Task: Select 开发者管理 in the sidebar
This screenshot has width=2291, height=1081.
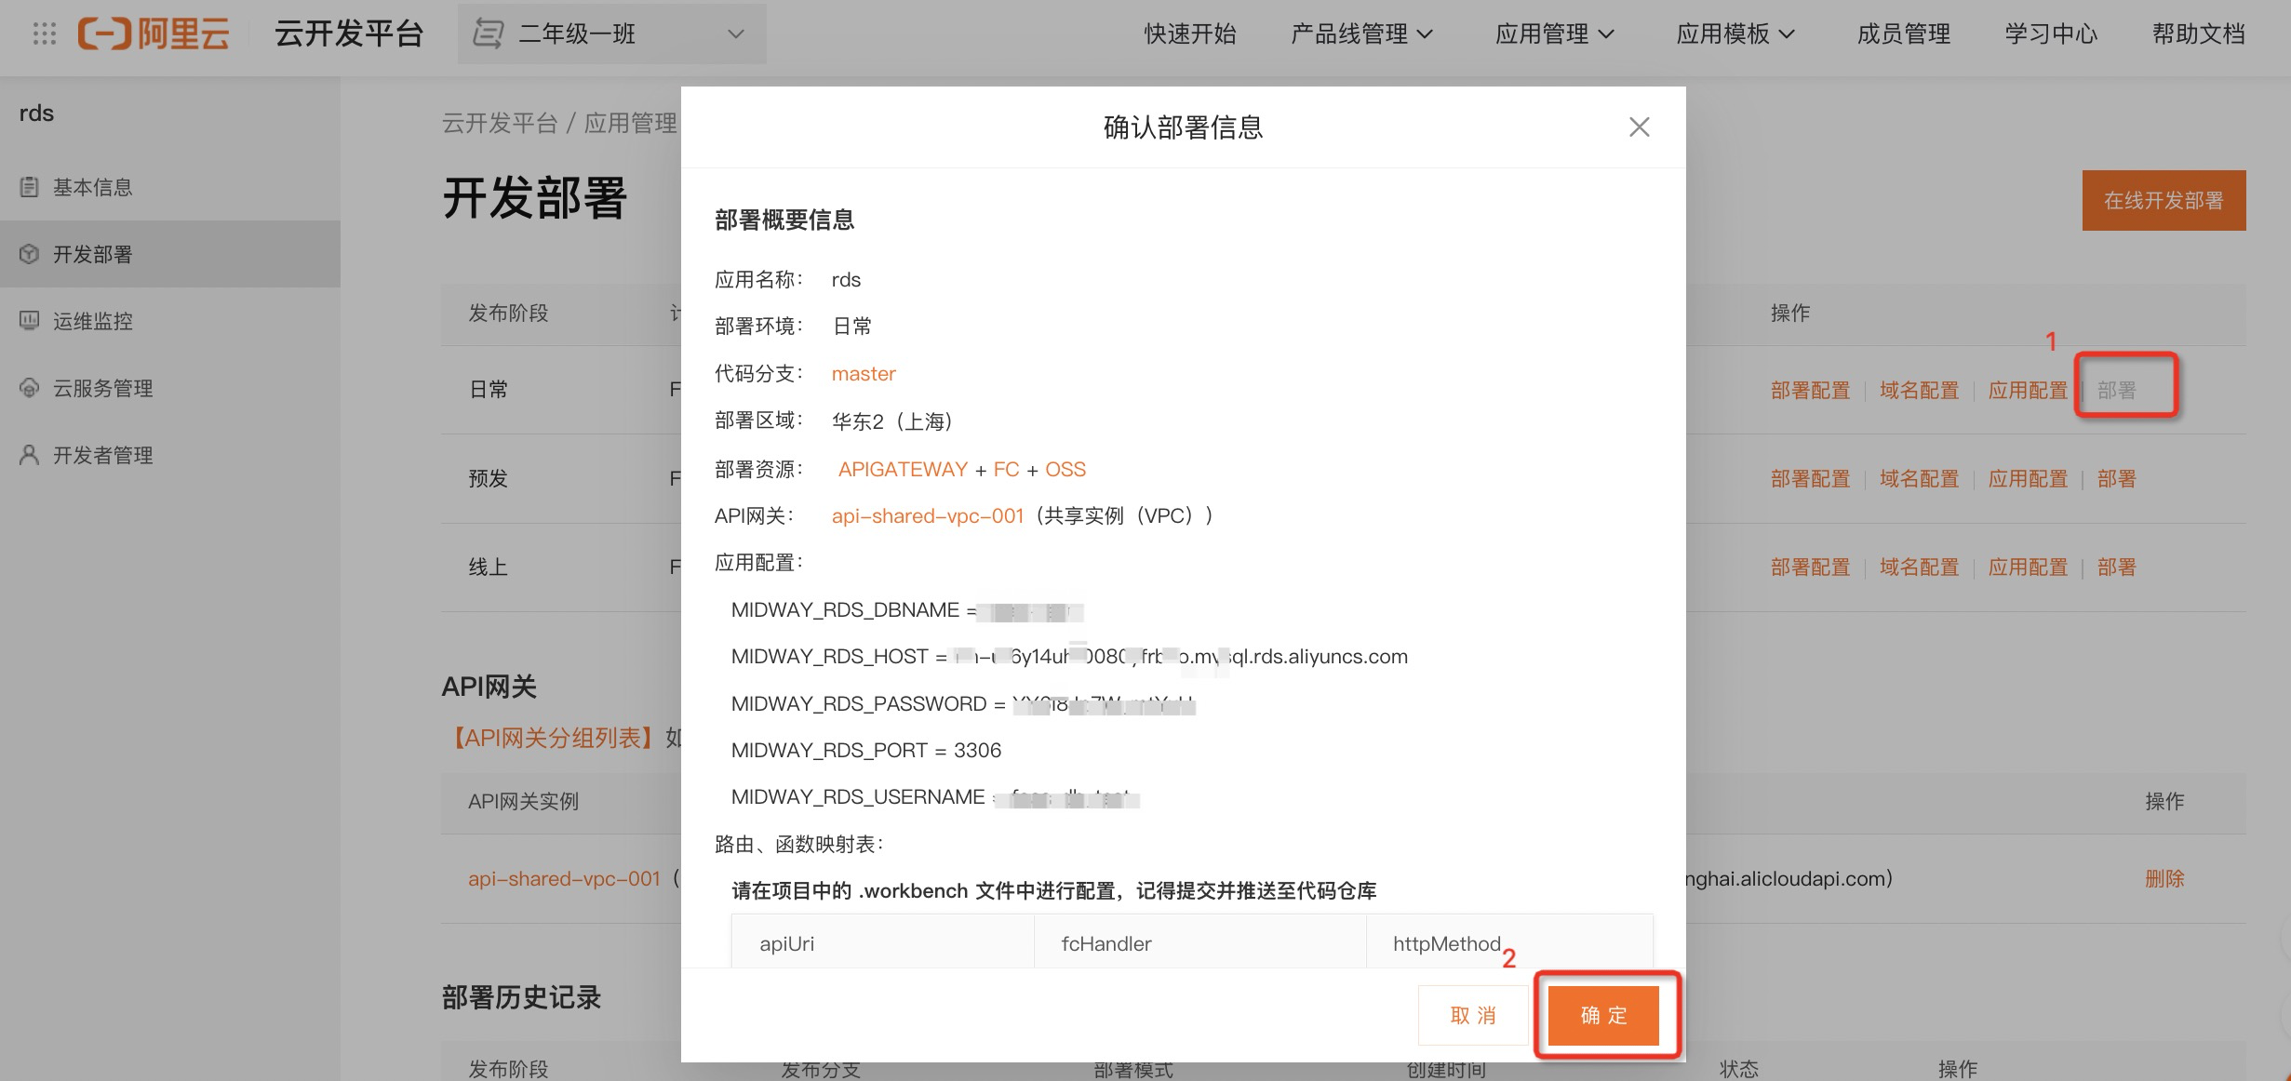Action: (x=170, y=455)
